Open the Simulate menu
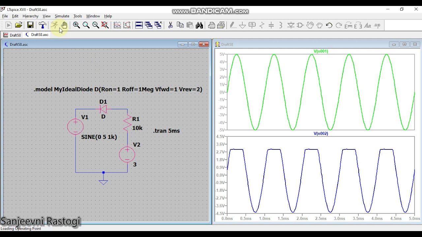 (x=62, y=16)
